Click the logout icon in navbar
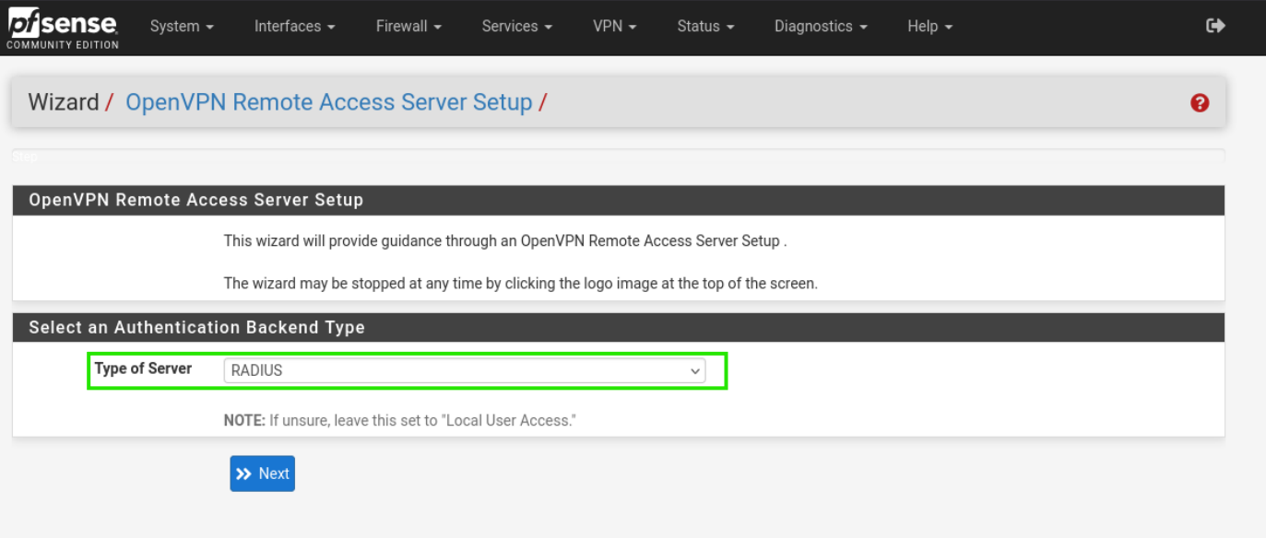The image size is (1266, 538). [x=1215, y=26]
